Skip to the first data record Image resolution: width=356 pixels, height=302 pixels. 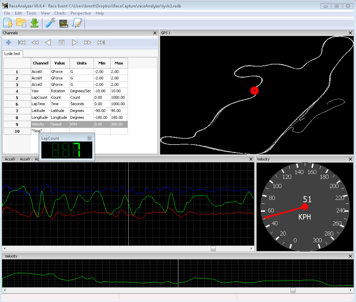click(22, 42)
